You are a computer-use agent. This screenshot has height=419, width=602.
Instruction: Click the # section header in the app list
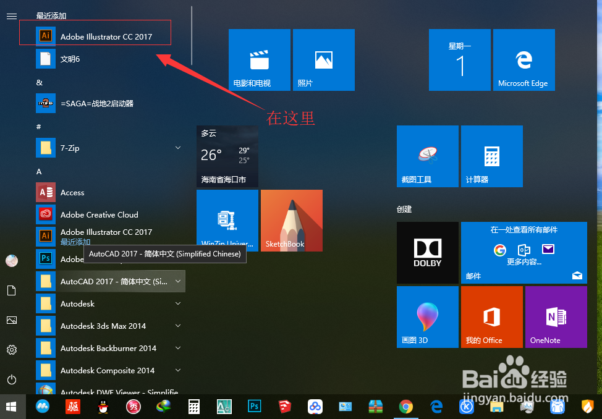point(38,127)
